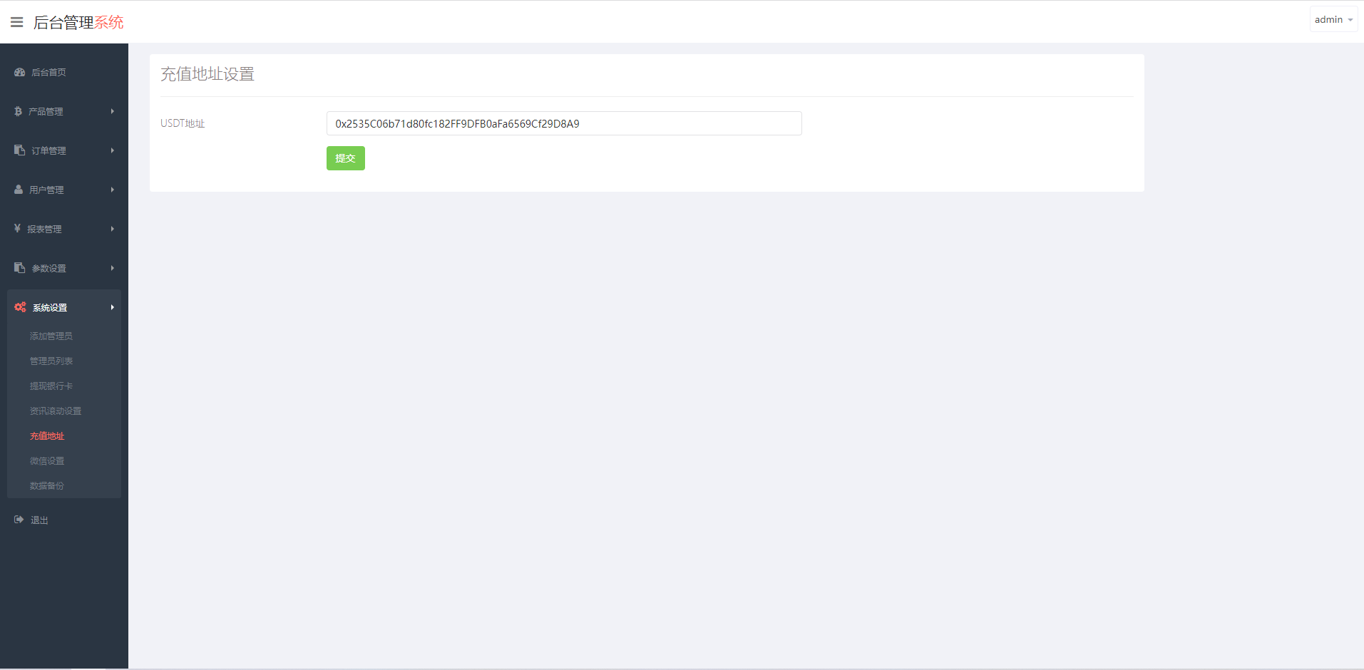Click the copy icon beside 参数设置

pyautogui.click(x=19, y=268)
